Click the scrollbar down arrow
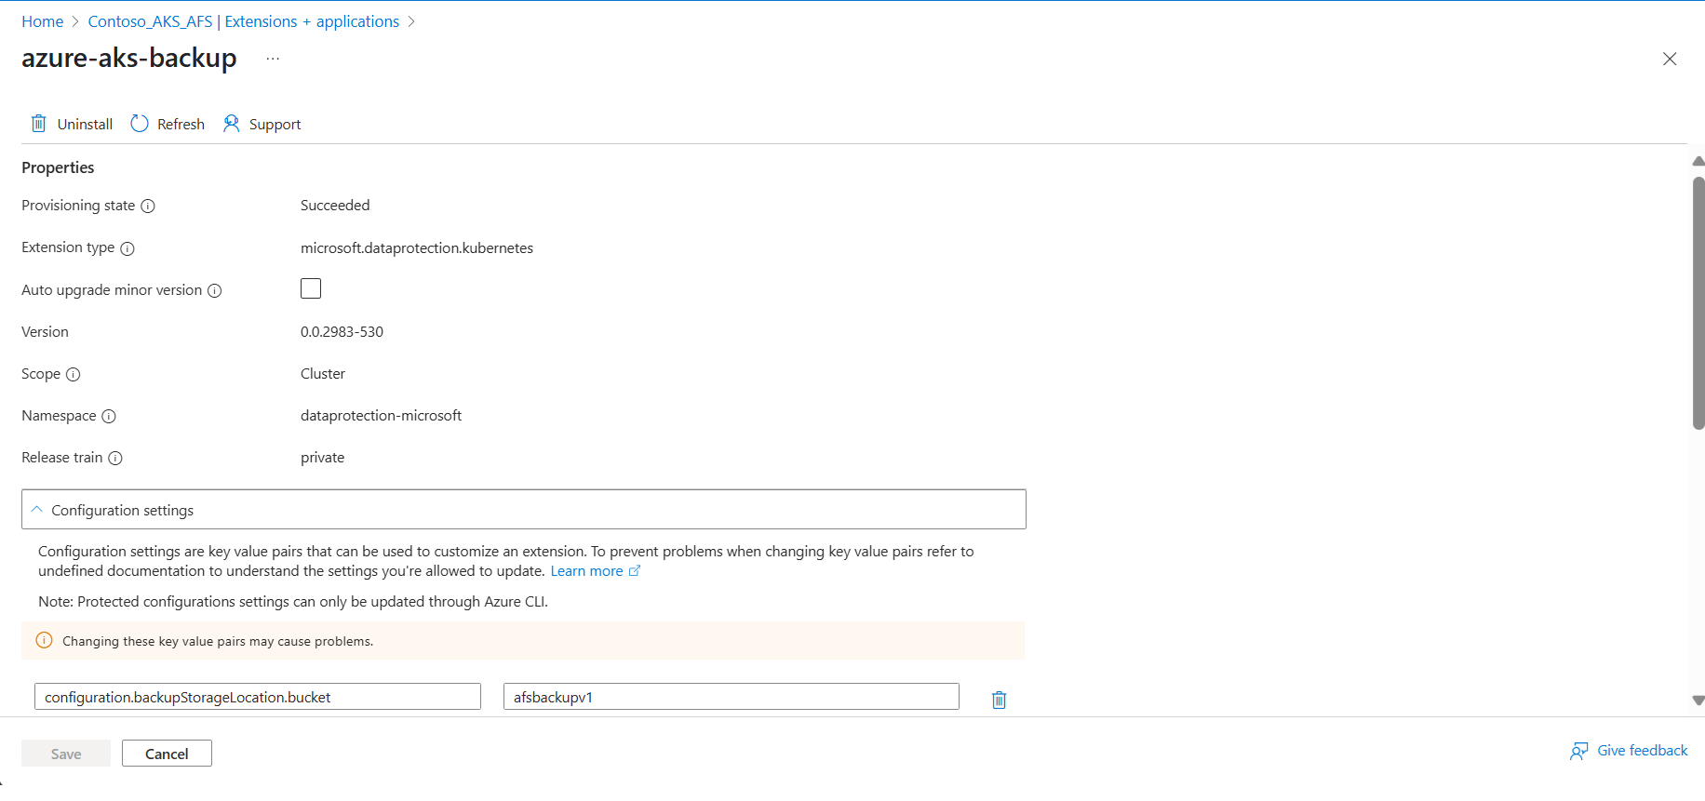Image resolution: width=1705 pixels, height=801 pixels. (x=1698, y=701)
